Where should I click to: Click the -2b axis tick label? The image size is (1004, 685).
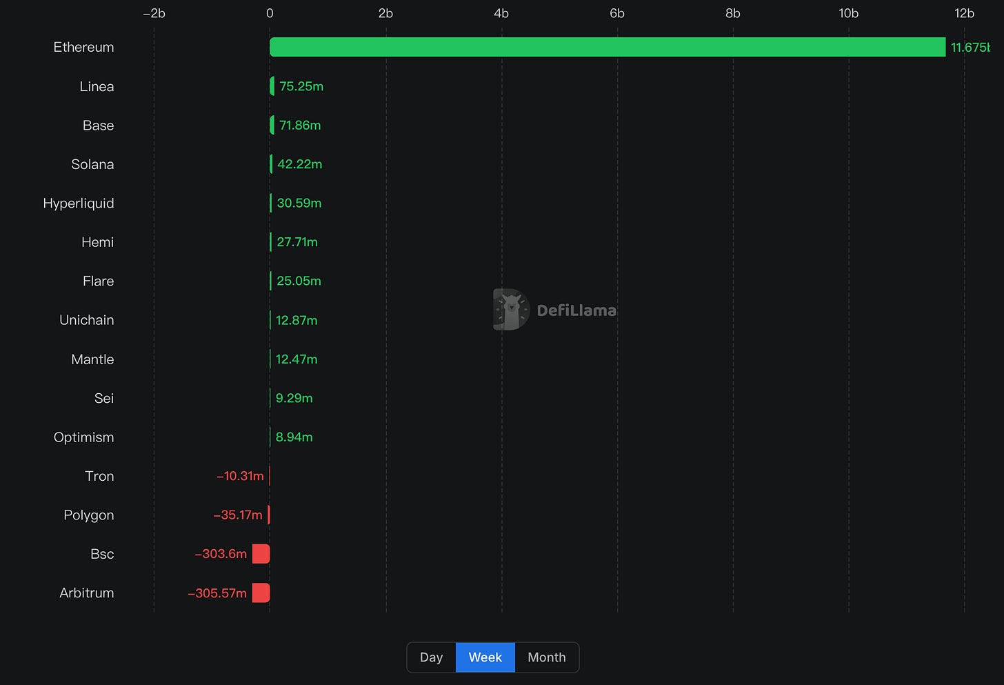click(x=154, y=13)
